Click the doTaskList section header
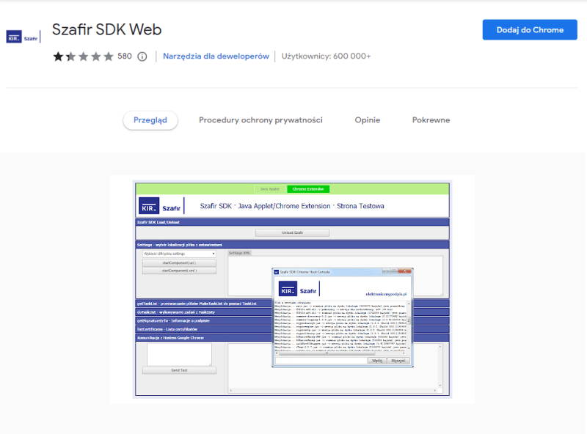Viewport: 587px width, 434px height. pos(204,312)
